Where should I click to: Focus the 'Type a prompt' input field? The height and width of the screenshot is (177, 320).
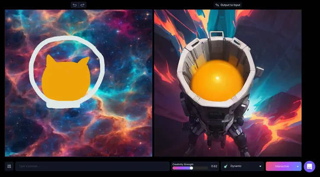[x=93, y=166]
